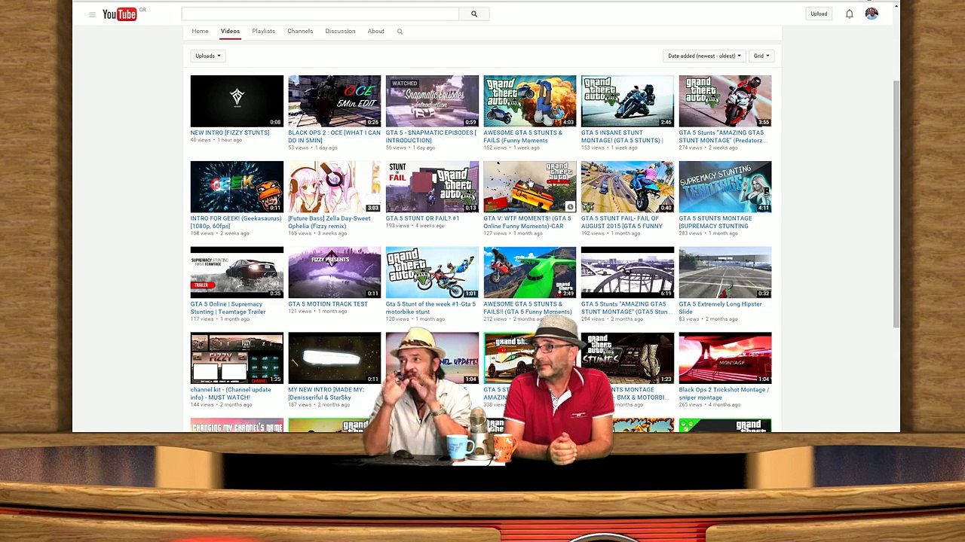Open MY NEW INTRO video thumbnail
Screen dimensions: 965x542
coord(334,358)
